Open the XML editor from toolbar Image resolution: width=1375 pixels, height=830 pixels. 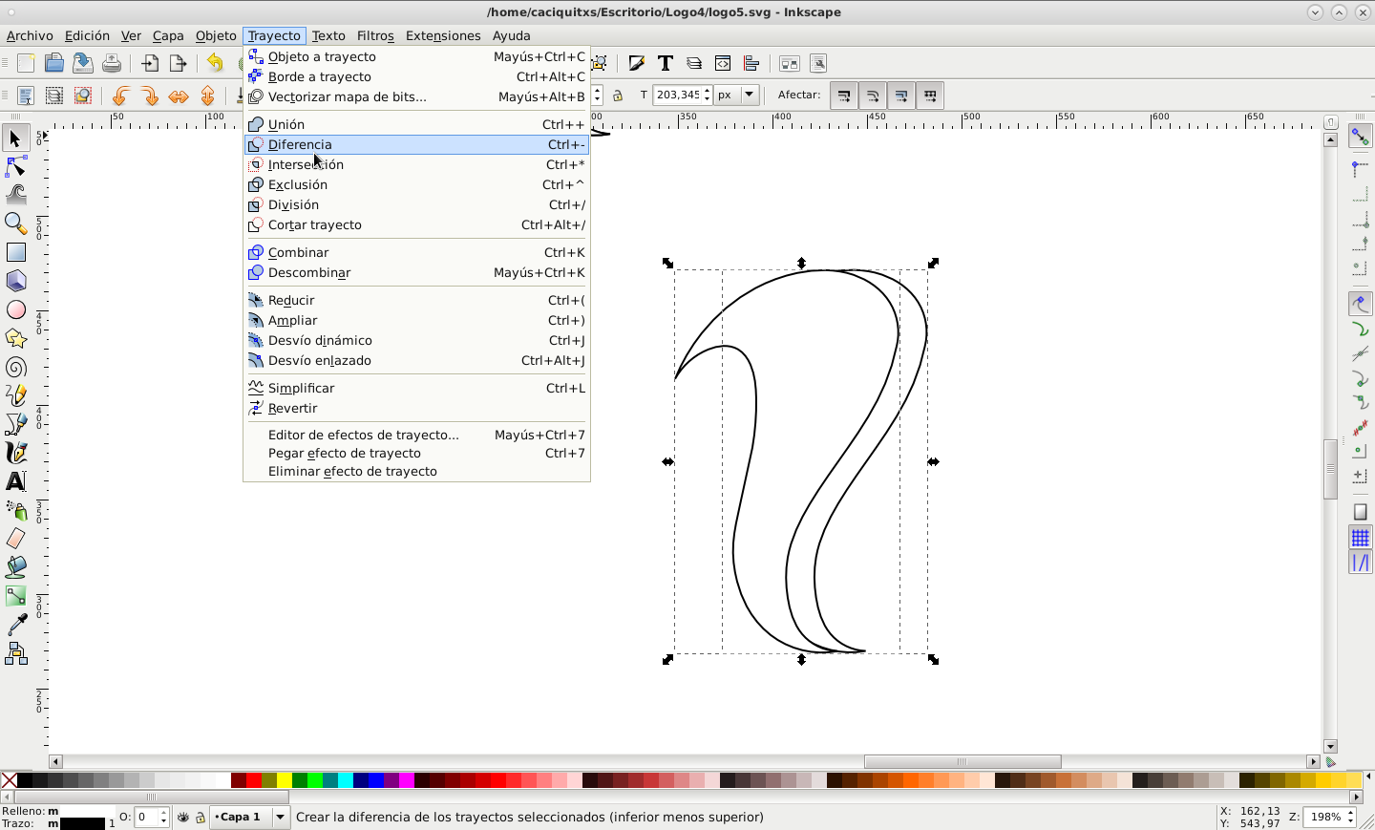(x=723, y=64)
